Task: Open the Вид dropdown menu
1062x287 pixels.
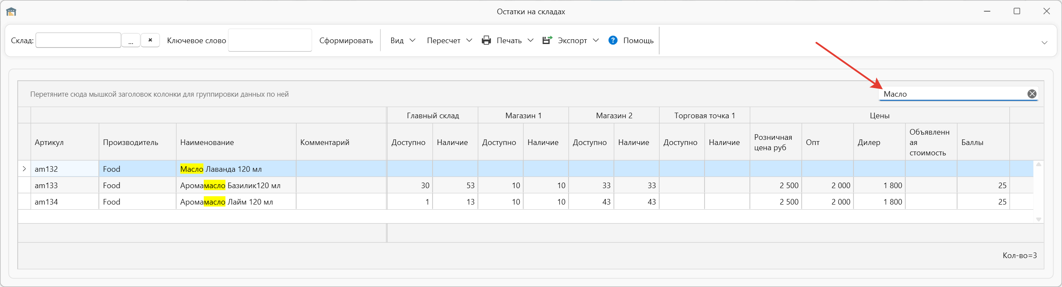Action: pyautogui.click(x=402, y=40)
